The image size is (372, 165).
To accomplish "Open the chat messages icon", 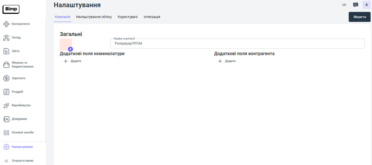I will (x=355, y=5).
